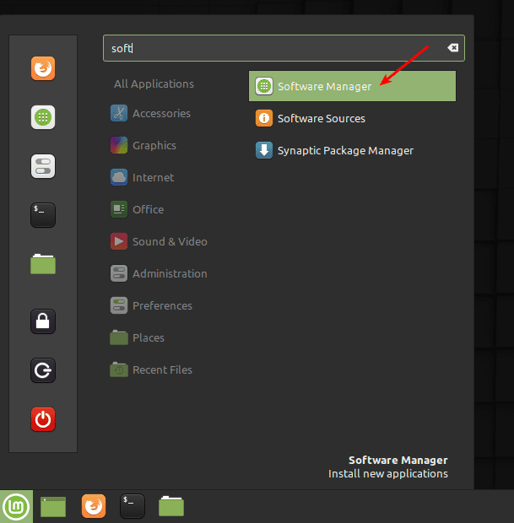
Task: Launch Software Manager from search results
Action: point(352,86)
